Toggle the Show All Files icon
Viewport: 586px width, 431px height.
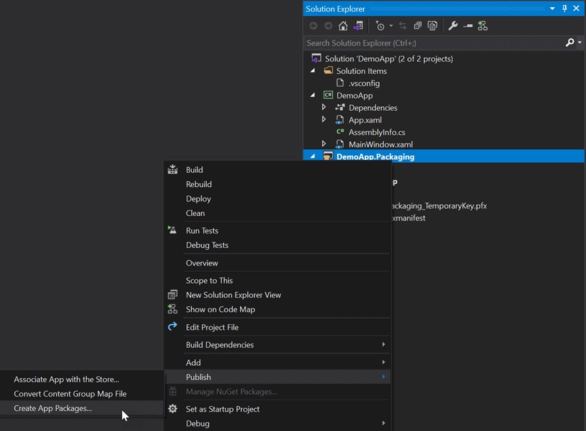432,26
